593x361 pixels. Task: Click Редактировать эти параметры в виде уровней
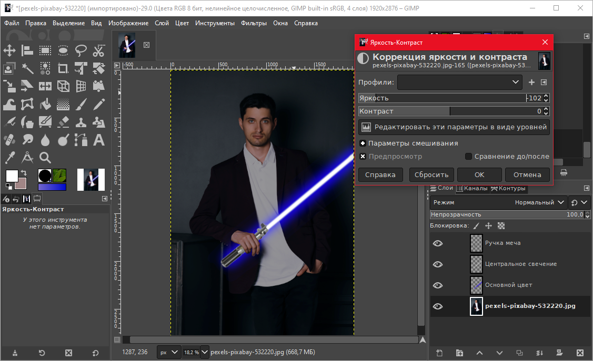pos(454,127)
